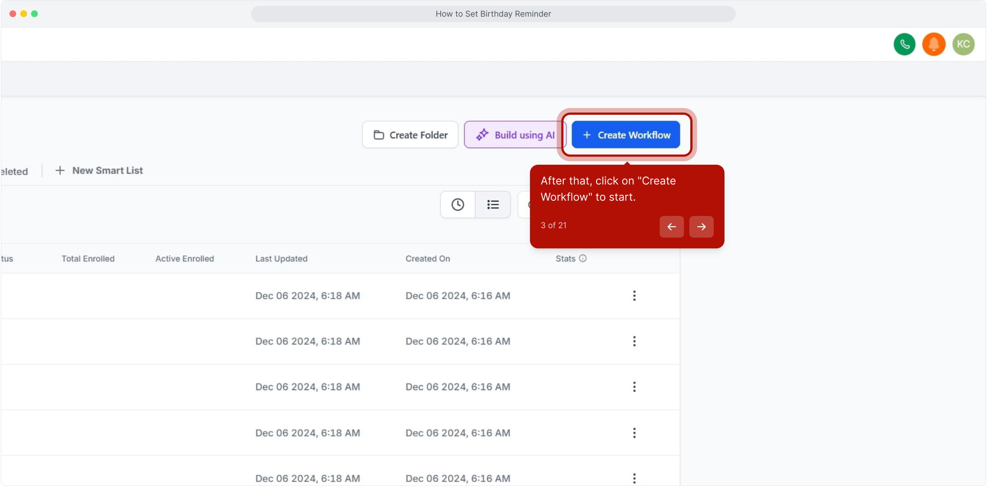Click the Create Folder button
The image size is (987, 486).
tap(410, 135)
